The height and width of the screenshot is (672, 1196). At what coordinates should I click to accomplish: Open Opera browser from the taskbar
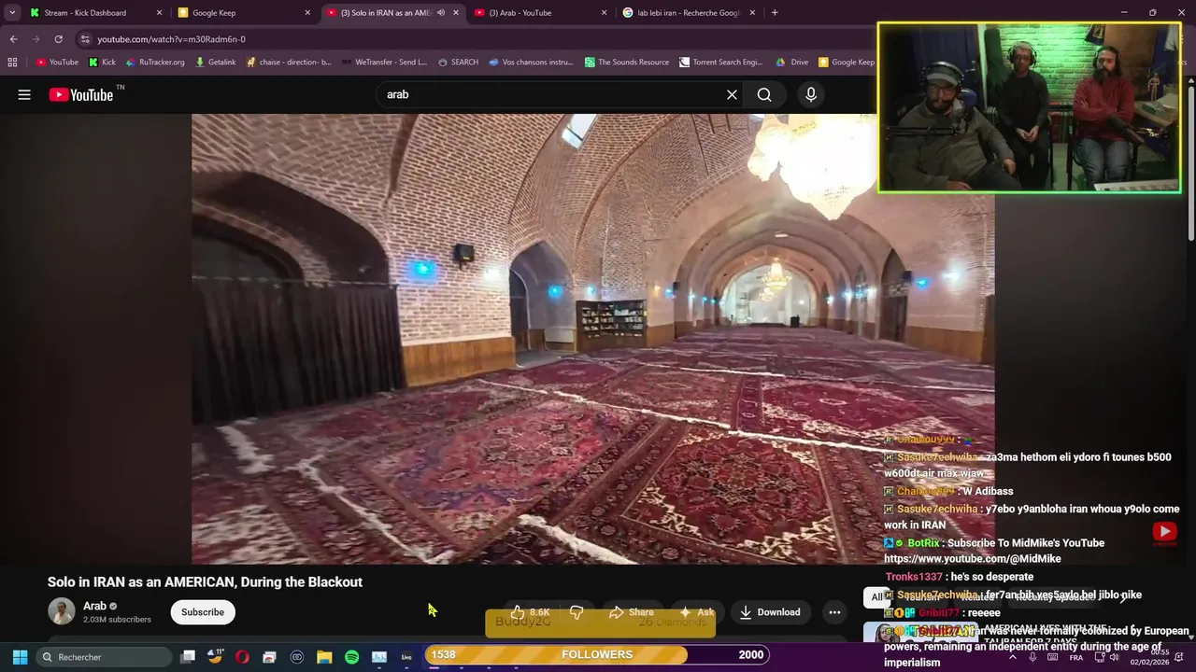pos(242,657)
